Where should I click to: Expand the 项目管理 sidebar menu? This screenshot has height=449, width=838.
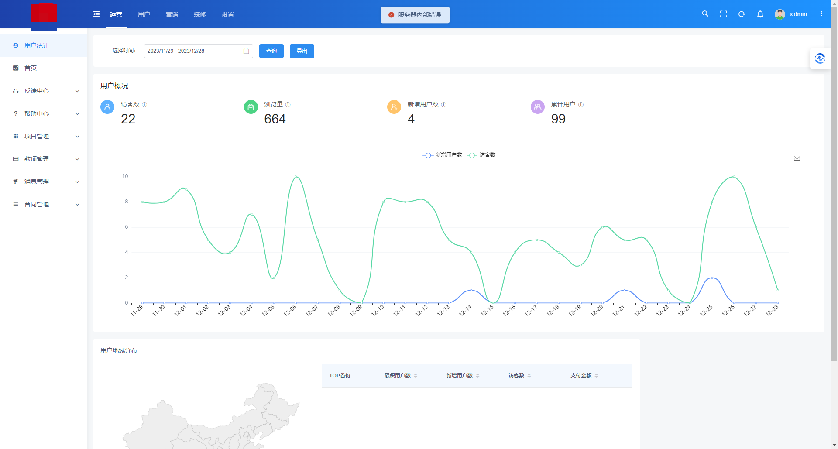(44, 136)
